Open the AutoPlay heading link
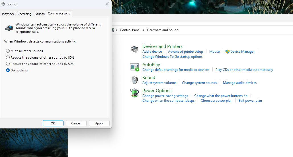The width and height of the screenshot is (293, 157). (x=151, y=65)
